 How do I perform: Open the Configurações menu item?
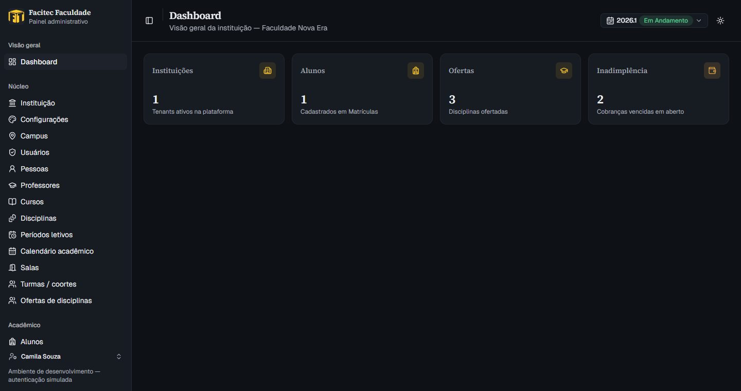[65, 119]
